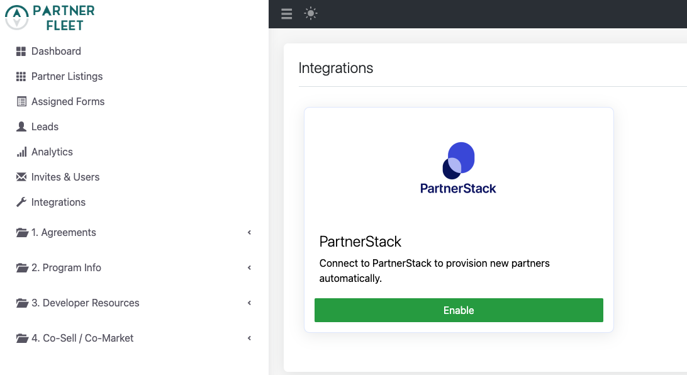Image resolution: width=687 pixels, height=375 pixels.
Task: Open the 1. Agreements folder label
Action: point(64,233)
